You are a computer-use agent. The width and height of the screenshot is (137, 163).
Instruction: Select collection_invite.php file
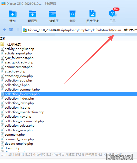19,103
